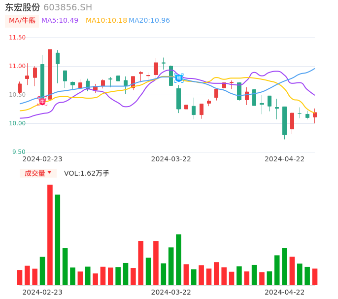The image size is (338, 299).
Task: Click 2024-02-23 date under the volume chart
Action: pyautogui.click(x=42, y=292)
